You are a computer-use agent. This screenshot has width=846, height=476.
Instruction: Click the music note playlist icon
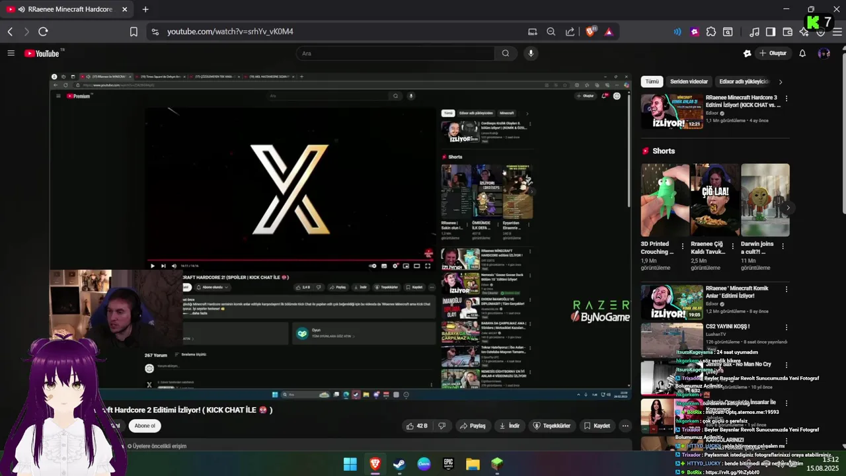point(754,32)
